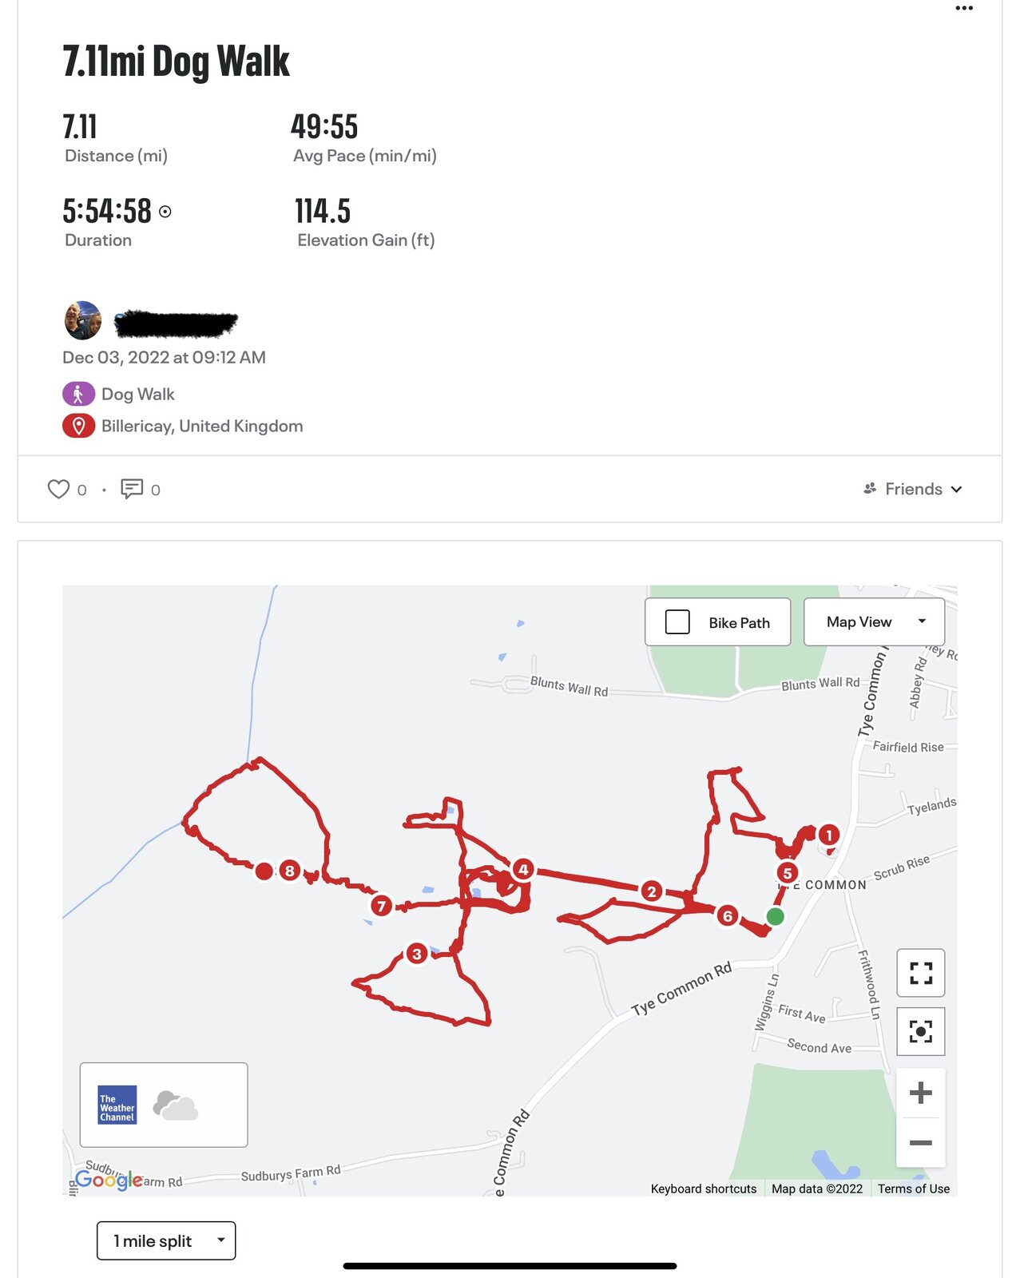Viewport: 1020px width, 1278px height.
Task: Click the red location pin icon
Action: (78, 426)
